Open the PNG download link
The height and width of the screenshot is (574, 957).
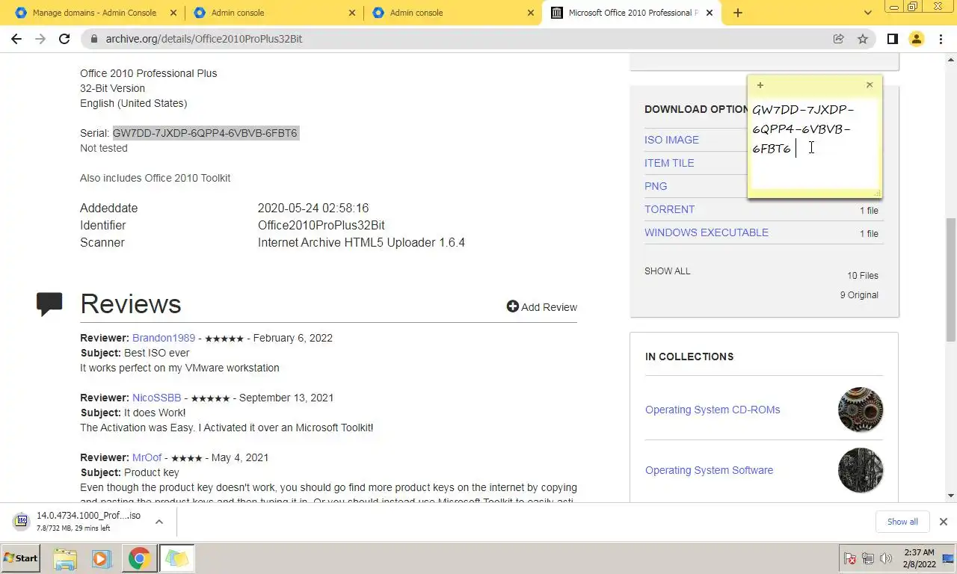pyautogui.click(x=656, y=186)
